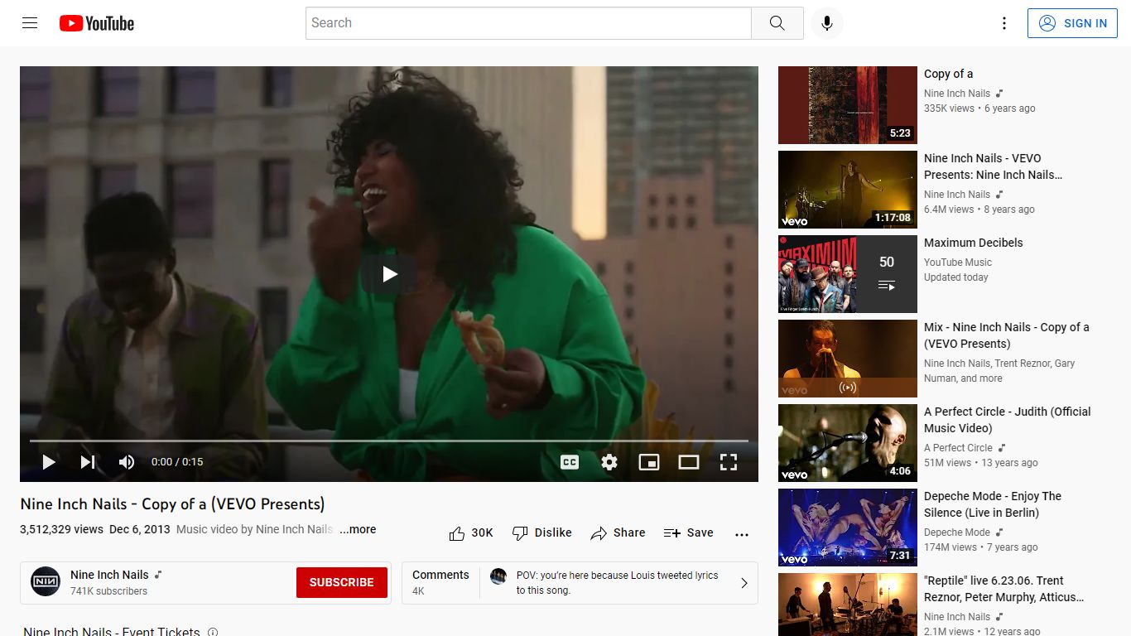The image size is (1131, 636).
Task: Click 'YouTube Music' channel under Maximum Decibels
Action: (958, 263)
